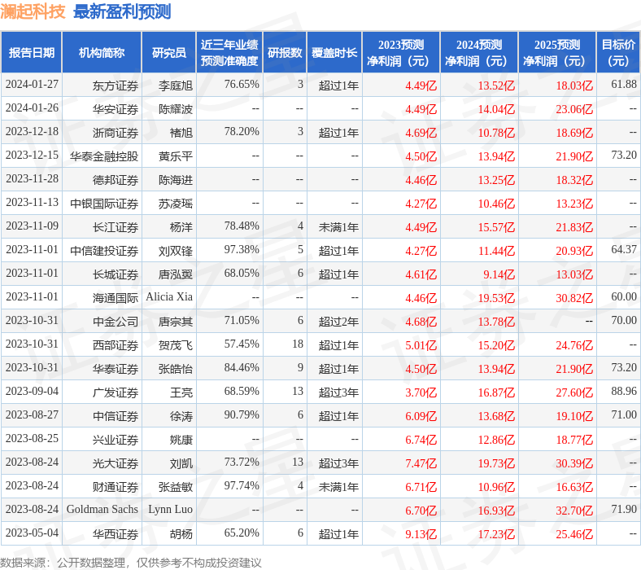Select accuracy value 97.74%

[x=242, y=486]
